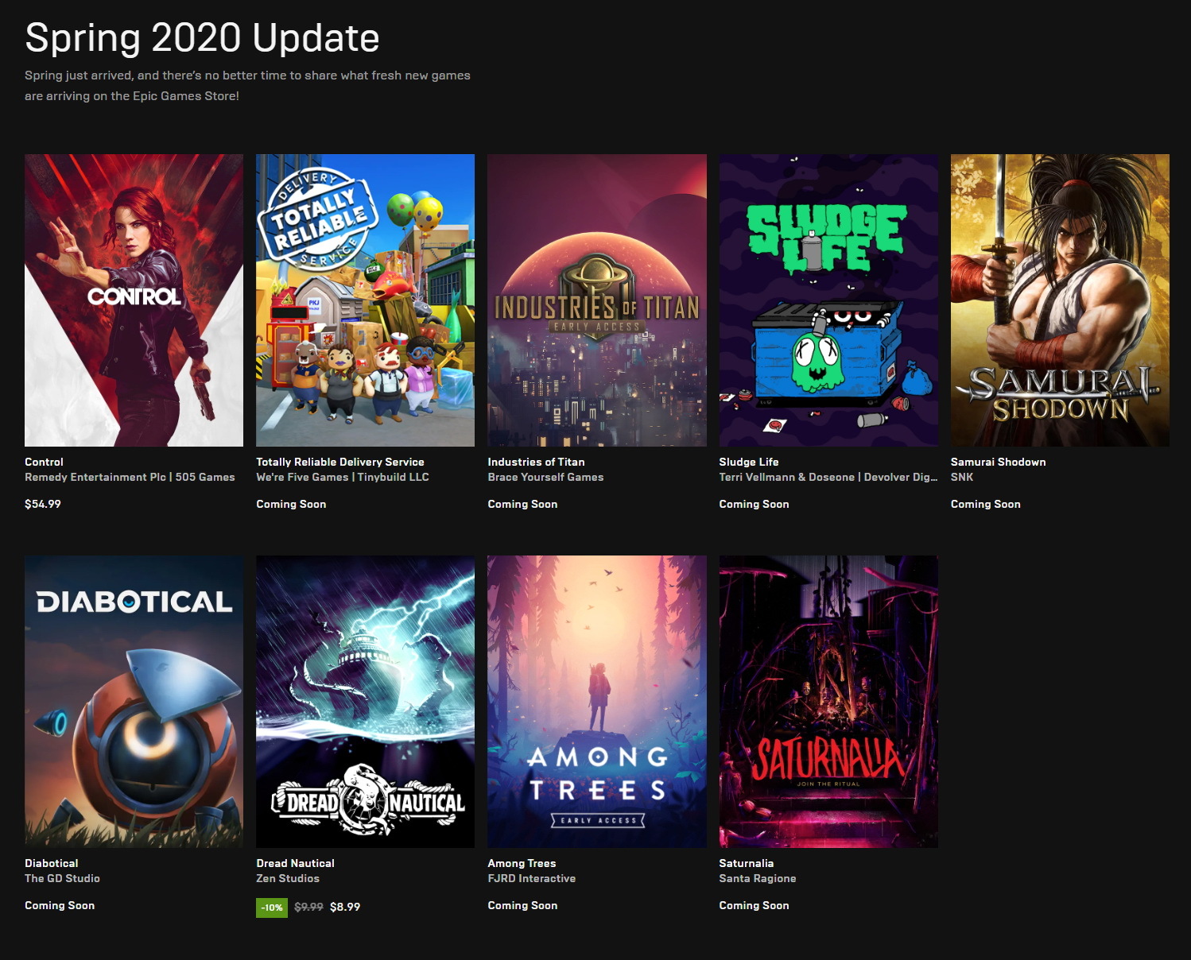Click the Totally Reliable Delivery Service title
Viewport: 1191px width, 960px height.
pos(340,462)
